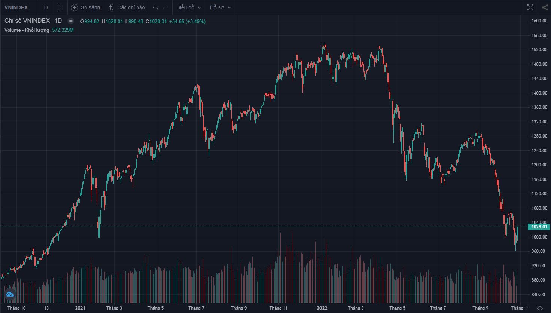Click the plus icon beside So sánh

tap(74, 7)
